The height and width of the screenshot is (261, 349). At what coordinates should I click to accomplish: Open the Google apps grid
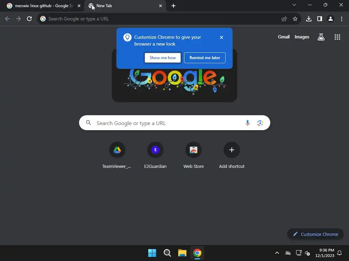337,37
